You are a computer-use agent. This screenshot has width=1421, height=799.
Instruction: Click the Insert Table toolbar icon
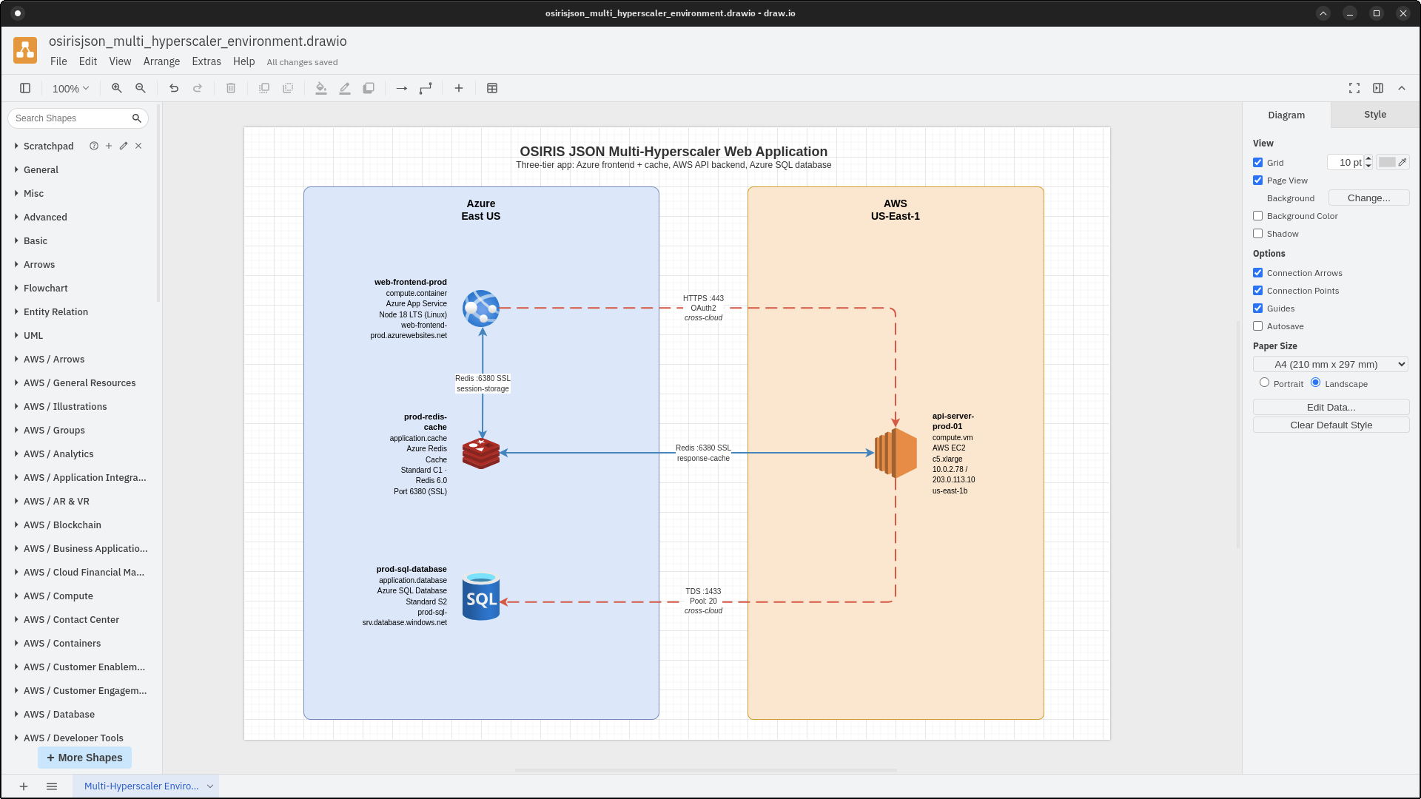click(x=492, y=88)
